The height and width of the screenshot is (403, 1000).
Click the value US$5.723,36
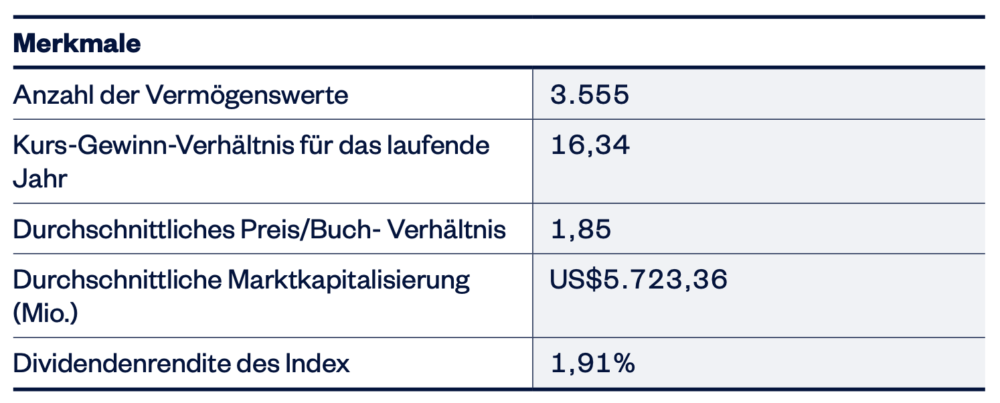638,279
